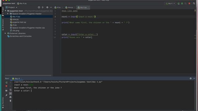The height and width of the screenshot is (111, 198).
Task: Place cursor on the noun1 input line
Action: pyautogui.click(x=79, y=17)
